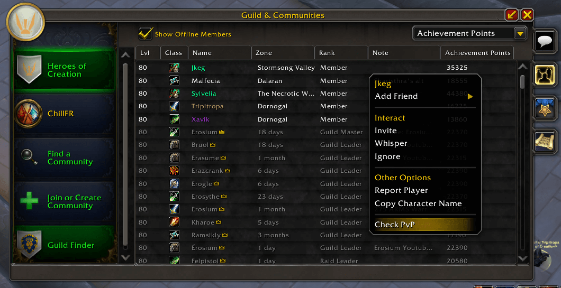Choose Whisper in the context menu
The width and height of the screenshot is (561, 288).
[x=391, y=143]
